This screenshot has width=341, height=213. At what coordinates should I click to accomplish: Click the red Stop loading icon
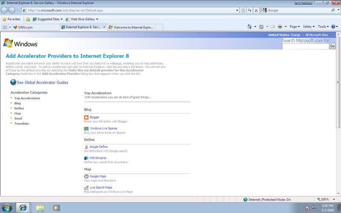pyautogui.click(x=256, y=10)
